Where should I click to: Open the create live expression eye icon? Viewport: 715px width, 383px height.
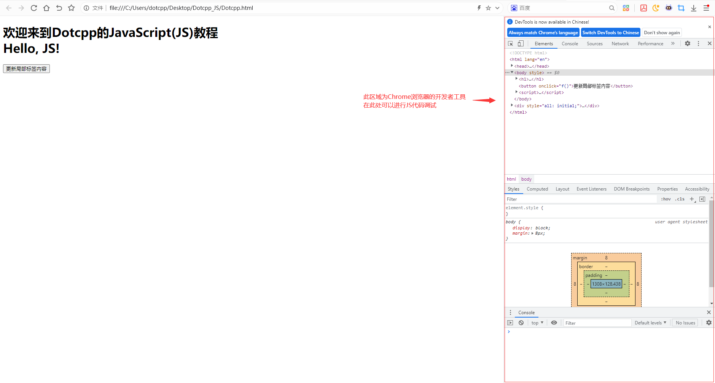[554, 323]
